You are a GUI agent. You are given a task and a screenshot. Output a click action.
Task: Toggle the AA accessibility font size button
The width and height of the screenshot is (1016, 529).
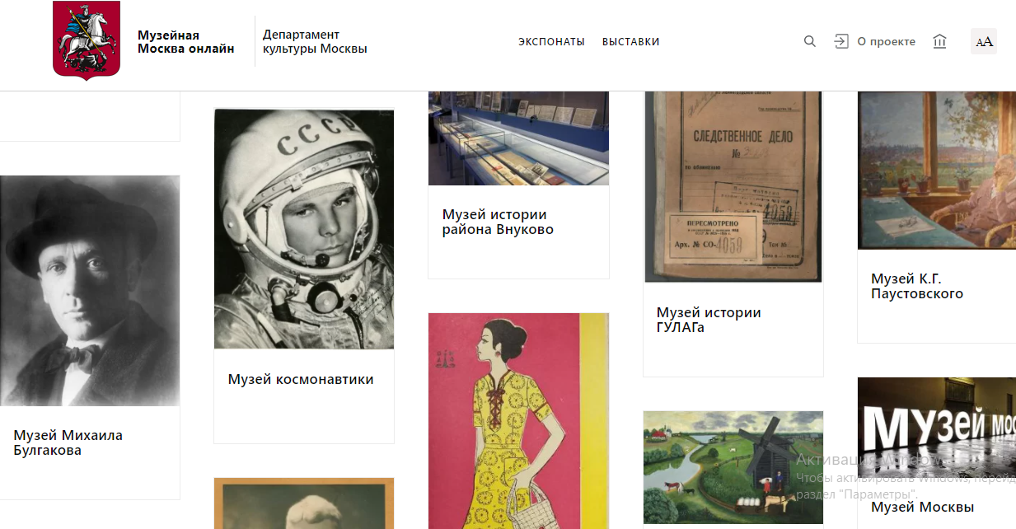pyautogui.click(x=984, y=41)
